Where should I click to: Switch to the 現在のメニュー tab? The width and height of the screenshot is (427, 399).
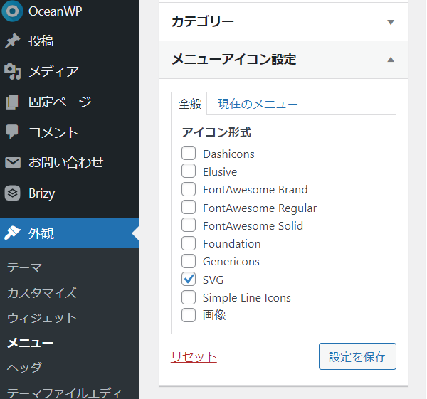pyautogui.click(x=258, y=104)
